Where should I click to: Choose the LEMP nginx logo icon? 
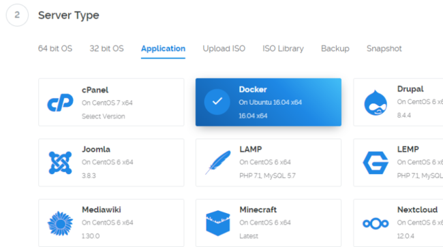(376, 163)
